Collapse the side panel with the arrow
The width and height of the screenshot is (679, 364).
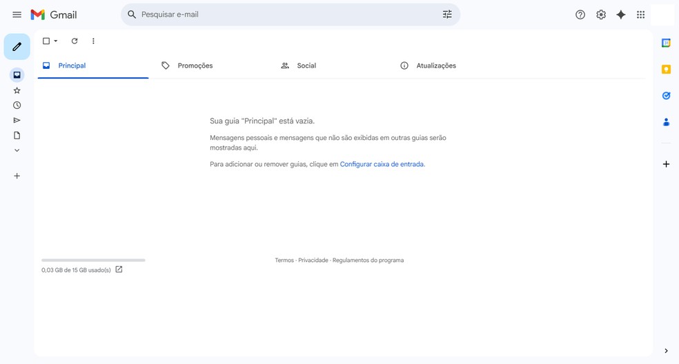click(666, 351)
